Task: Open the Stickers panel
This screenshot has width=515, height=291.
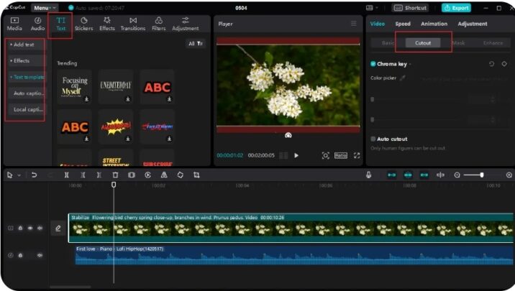Action: (83, 24)
